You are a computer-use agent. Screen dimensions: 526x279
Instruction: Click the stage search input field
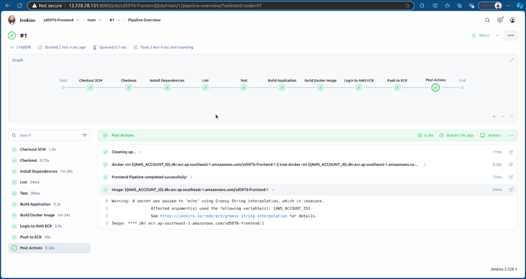(x=49, y=136)
